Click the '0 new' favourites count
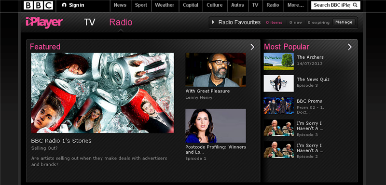The width and height of the screenshot is (386, 185). [x=296, y=22]
